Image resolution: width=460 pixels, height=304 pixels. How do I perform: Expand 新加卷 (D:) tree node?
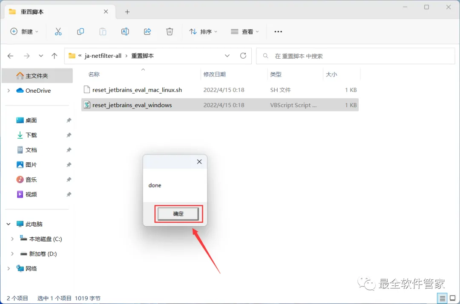click(x=12, y=254)
